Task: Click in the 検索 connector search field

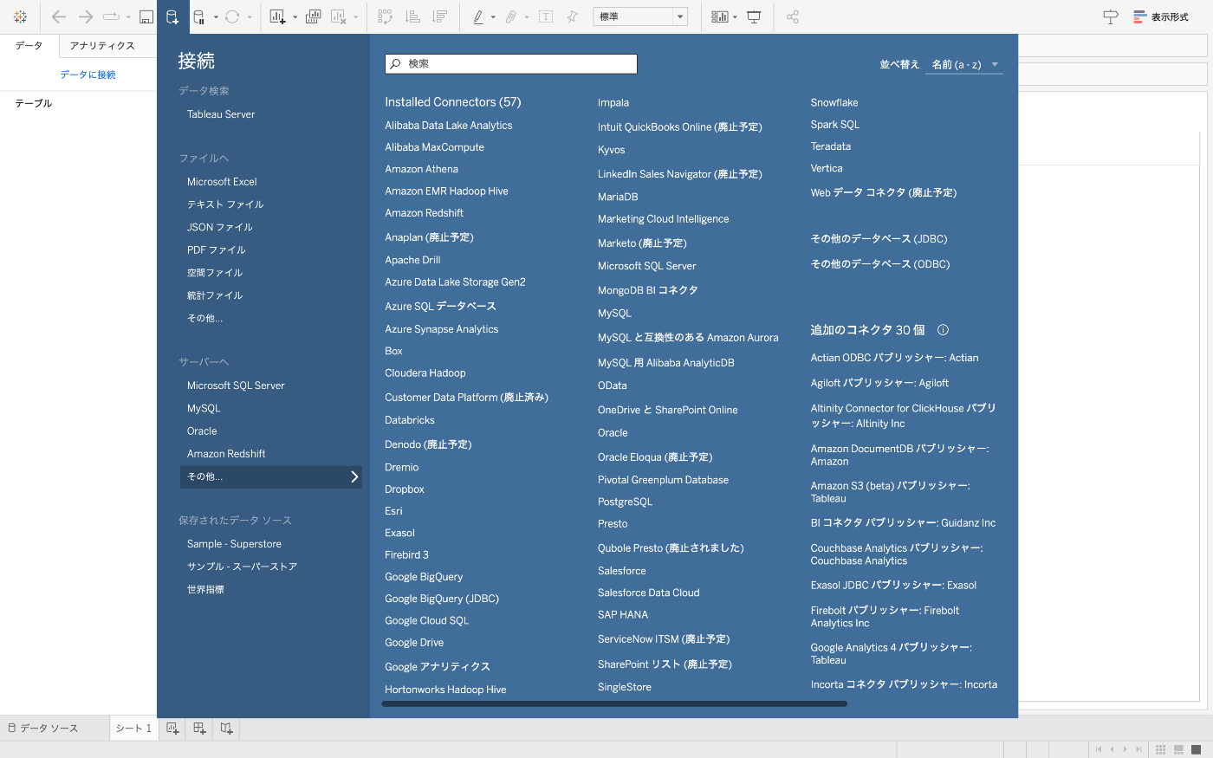Action: 511,63
